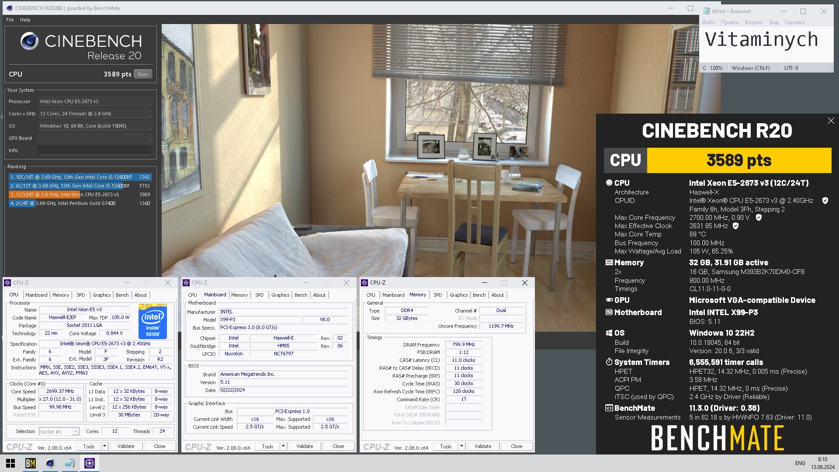Open the Windows Start button
The image size is (839, 472).
[x=10, y=463]
